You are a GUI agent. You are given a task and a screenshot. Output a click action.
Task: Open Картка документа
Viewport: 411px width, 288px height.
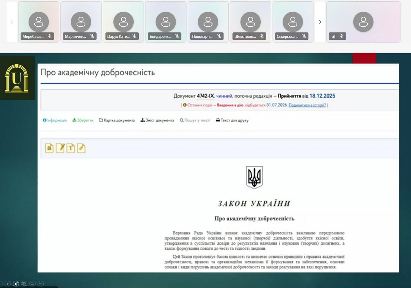[x=117, y=120]
